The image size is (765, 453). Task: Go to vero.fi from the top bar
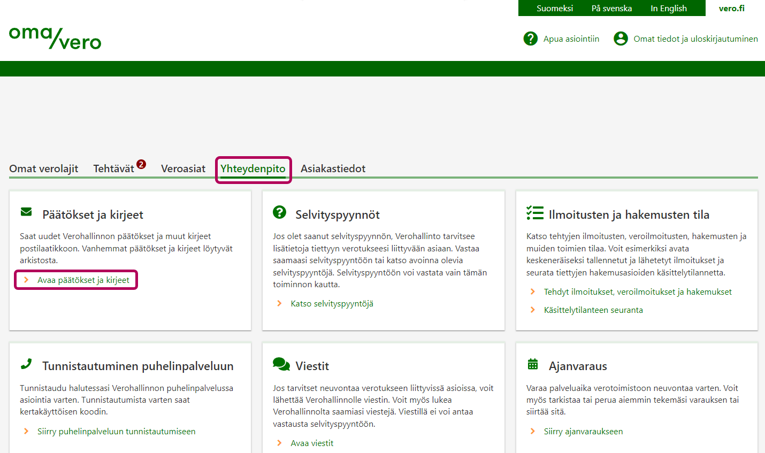click(x=732, y=8)
